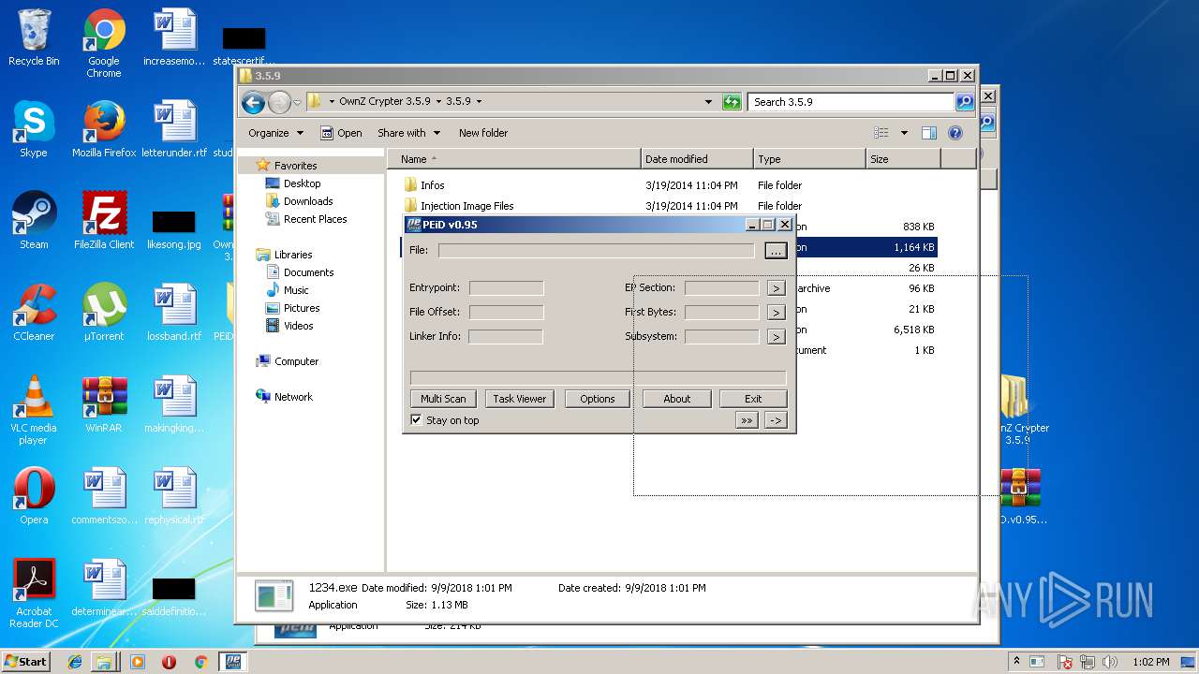
Task: Open First Bytes disassembler arrow
Action: [x=776, y=313]
